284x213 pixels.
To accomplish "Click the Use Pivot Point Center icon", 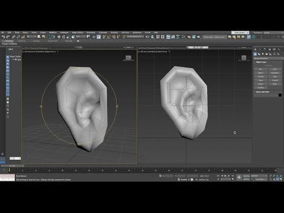I will [88, 37].
